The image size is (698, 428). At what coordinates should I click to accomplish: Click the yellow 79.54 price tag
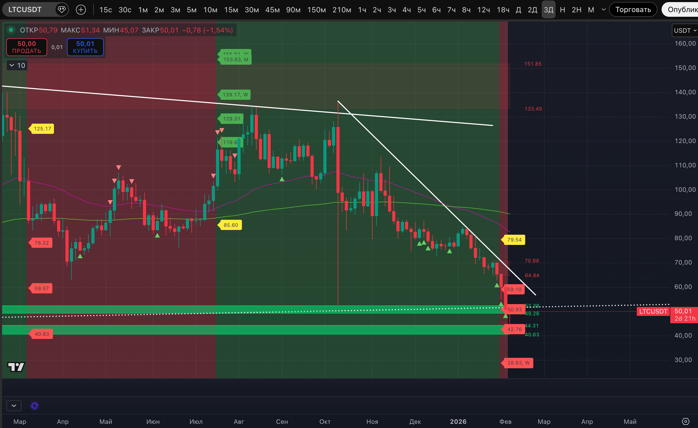[514, 240]
